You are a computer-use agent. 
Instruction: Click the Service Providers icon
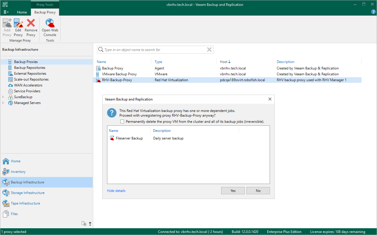coord(10,91)
